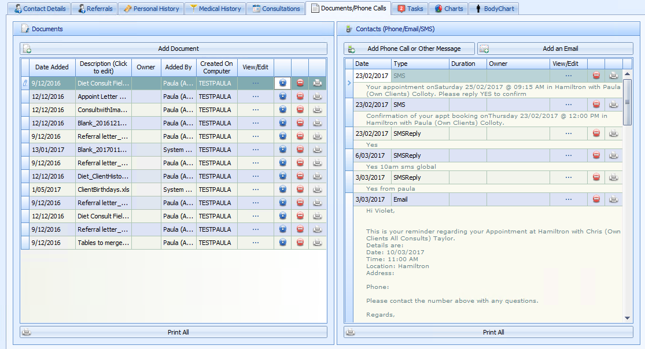Print the SMSReply dated 6/03/2017

(x=613, y=155)
